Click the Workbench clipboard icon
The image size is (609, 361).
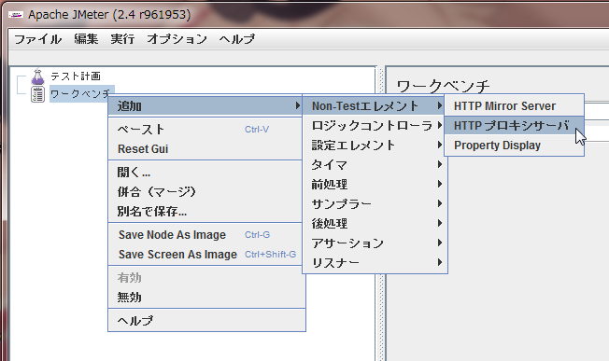(37, 94)
